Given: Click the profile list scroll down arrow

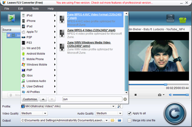Looking at the screenshot, I should point(126,93).
